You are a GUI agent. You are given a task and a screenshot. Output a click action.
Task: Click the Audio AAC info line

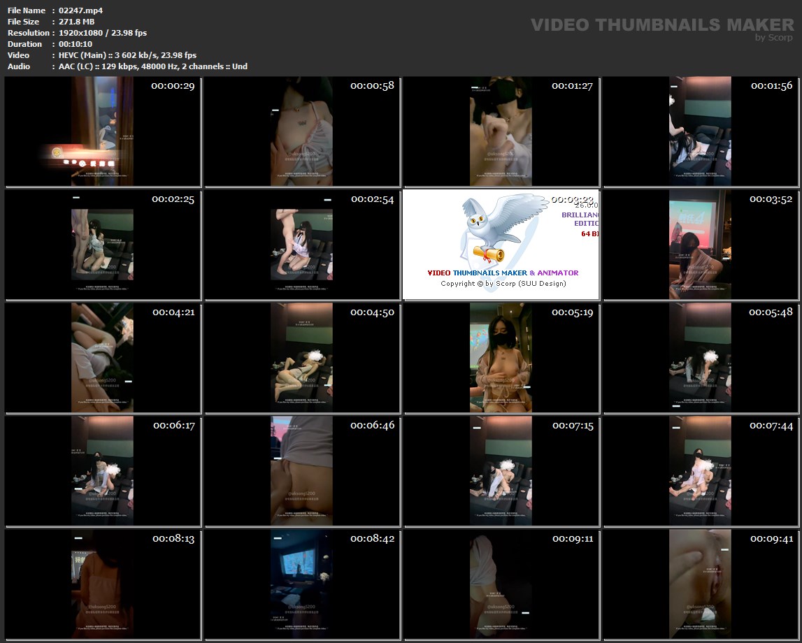coord(153,66)
